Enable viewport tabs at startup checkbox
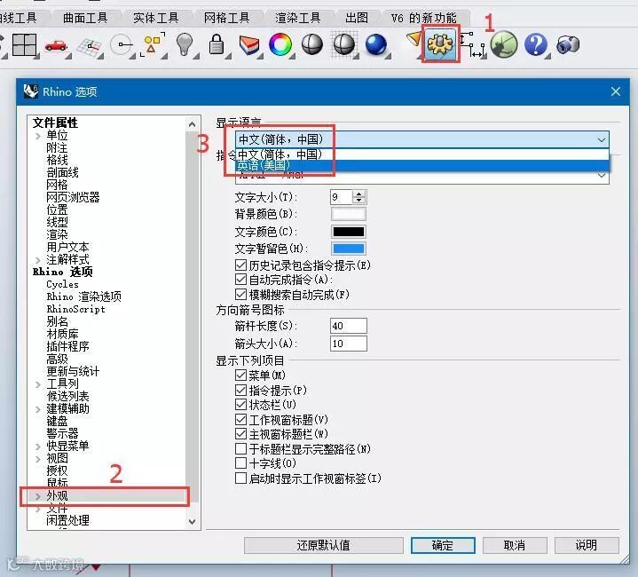The image size is (638, 577). 240,478
